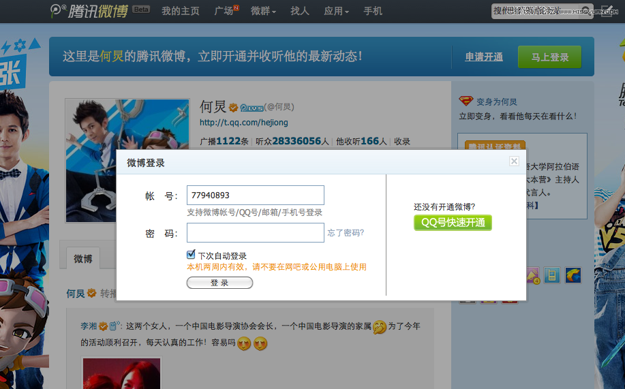Click the top bar search input field
Image resolution: width=625 pixels, height=389 pixels.
535,11
